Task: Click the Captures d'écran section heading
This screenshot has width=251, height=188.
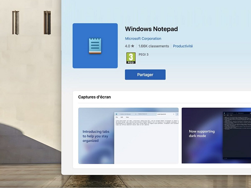Action: click(94, 97)
